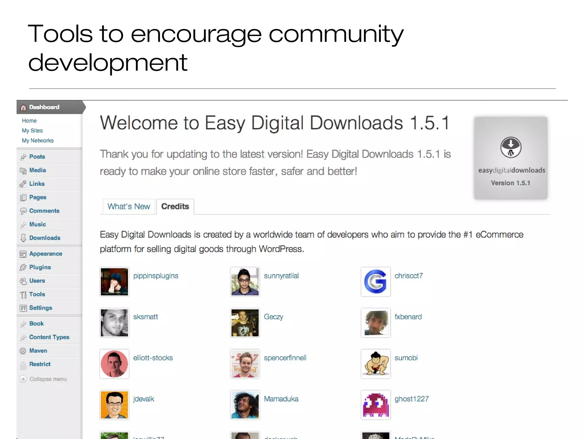Click the Settings sliders icon

pyautogui.click(x=23, y=308)
